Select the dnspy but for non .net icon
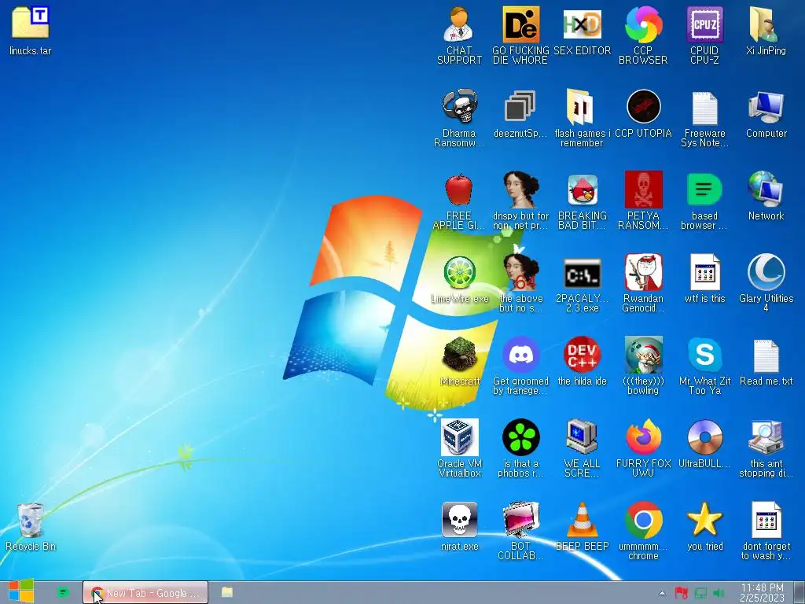 pyautogui.click(x=520, y=201)
